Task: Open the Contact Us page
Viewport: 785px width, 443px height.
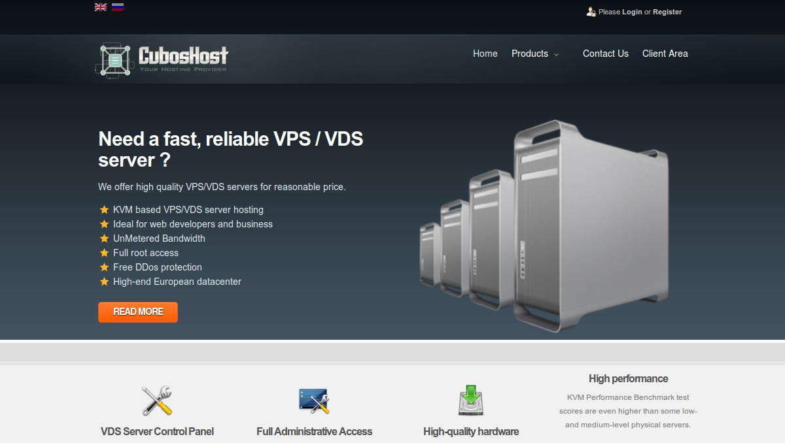Action: tap(606, 54)
